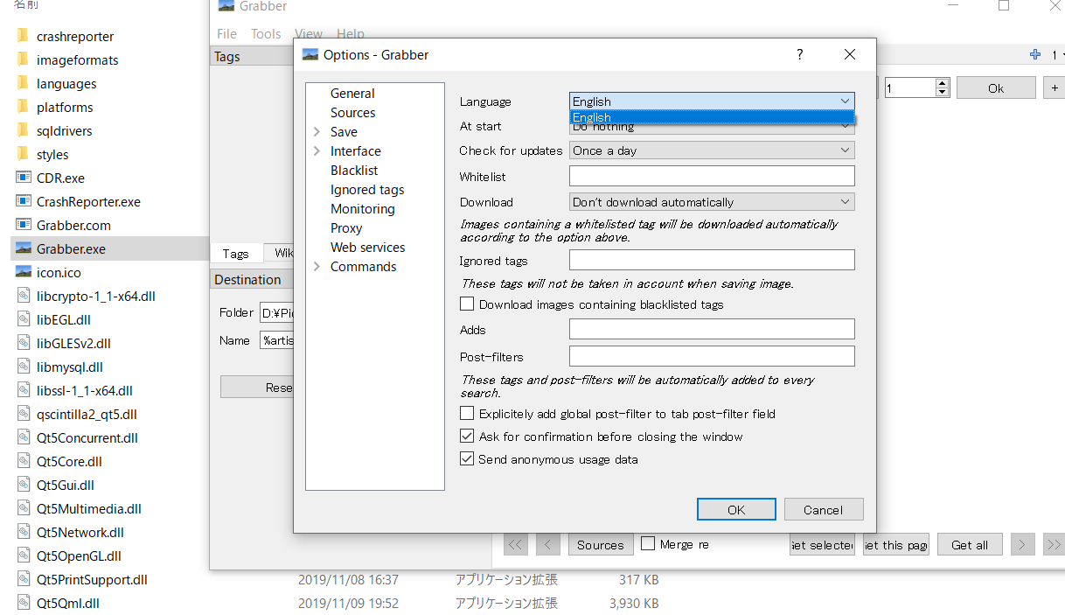Select the qscintilla2_qt5.dll file icon
Image resolution: width=1065 pixels, height=615 pixels.
tap(23, 415)
